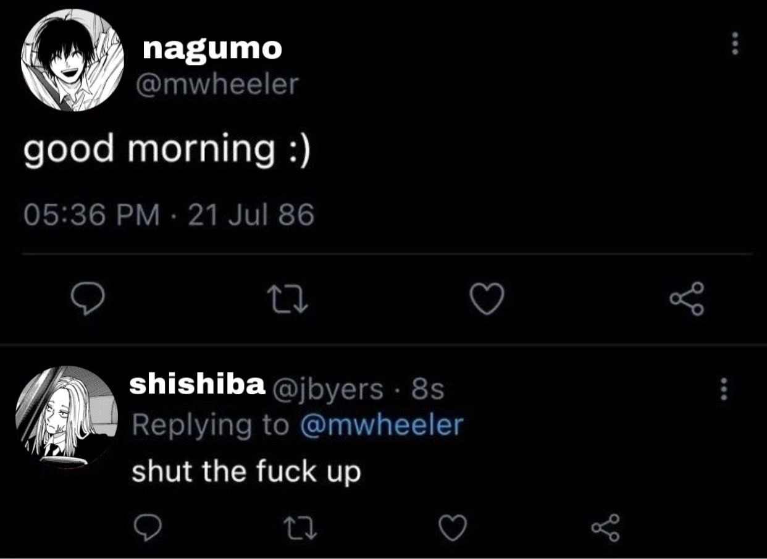Image resolution: width=767 pixels, height=559 pixels.
Task: Open the shishiba display name
Action: (x=197, y=384)
